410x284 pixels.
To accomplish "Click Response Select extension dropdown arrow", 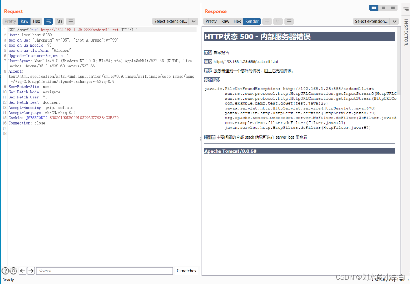I will pyautogui.click(x=395, y=22).
